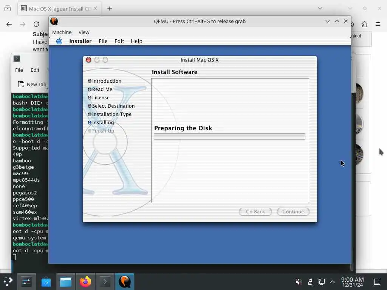The width and height of the screenshot is (387, 290).
Task: Select the Select Destination step
Action: point(111,106)
